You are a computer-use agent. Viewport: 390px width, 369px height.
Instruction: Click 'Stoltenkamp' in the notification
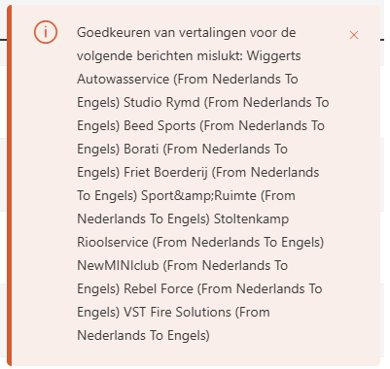point(251,219)
